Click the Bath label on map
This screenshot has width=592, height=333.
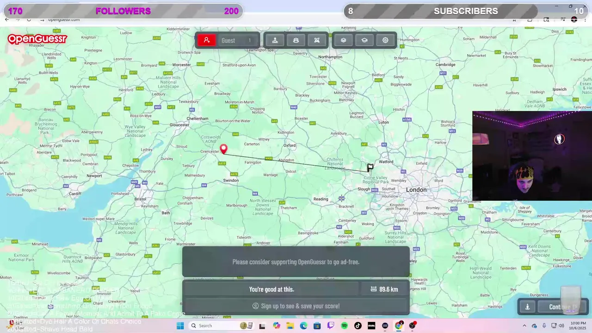click(x=166, y=213)
